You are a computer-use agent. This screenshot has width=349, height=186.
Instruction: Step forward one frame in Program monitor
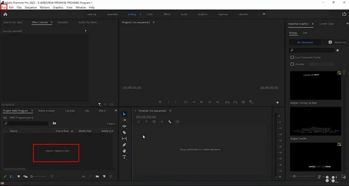(210, 102)
